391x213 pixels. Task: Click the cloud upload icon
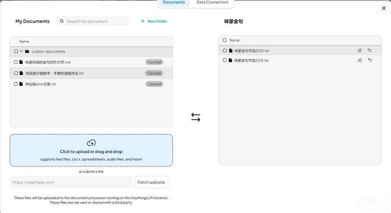tap(91, 143)
